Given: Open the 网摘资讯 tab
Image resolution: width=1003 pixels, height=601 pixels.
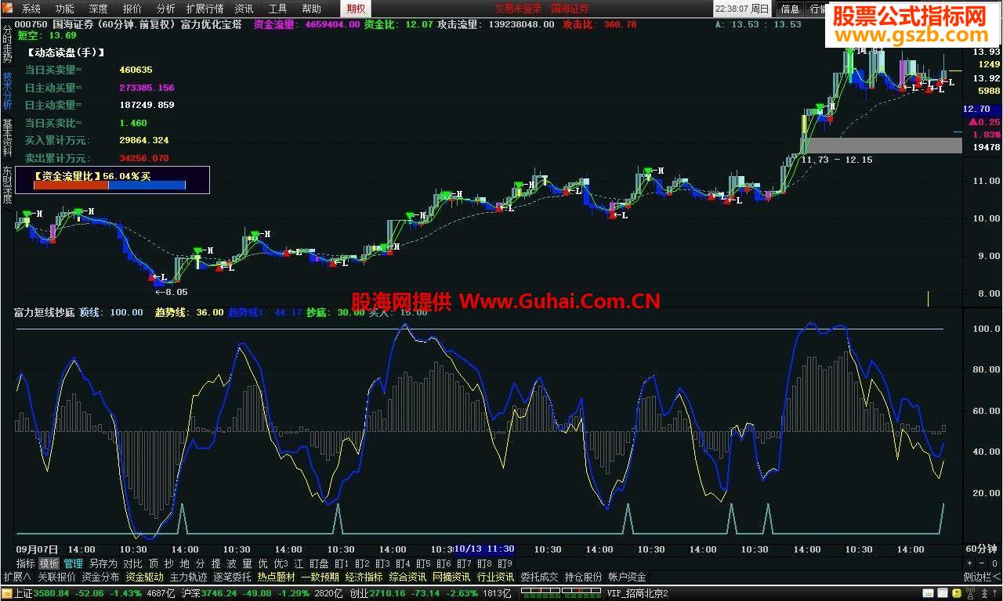Looking at the screenshot, I should (x=451, y=577).
